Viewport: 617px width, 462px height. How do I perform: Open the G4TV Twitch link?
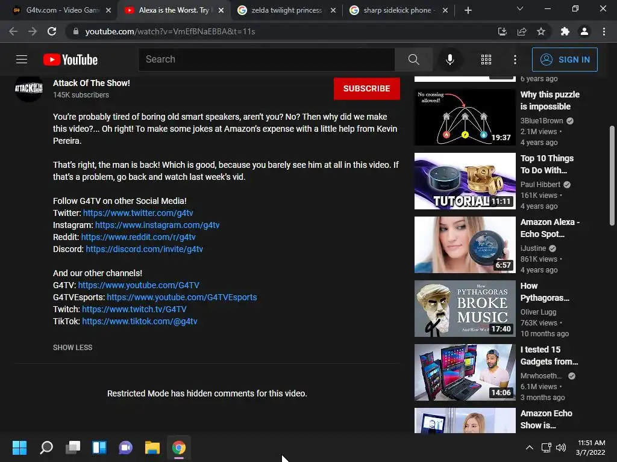(134, 309)
